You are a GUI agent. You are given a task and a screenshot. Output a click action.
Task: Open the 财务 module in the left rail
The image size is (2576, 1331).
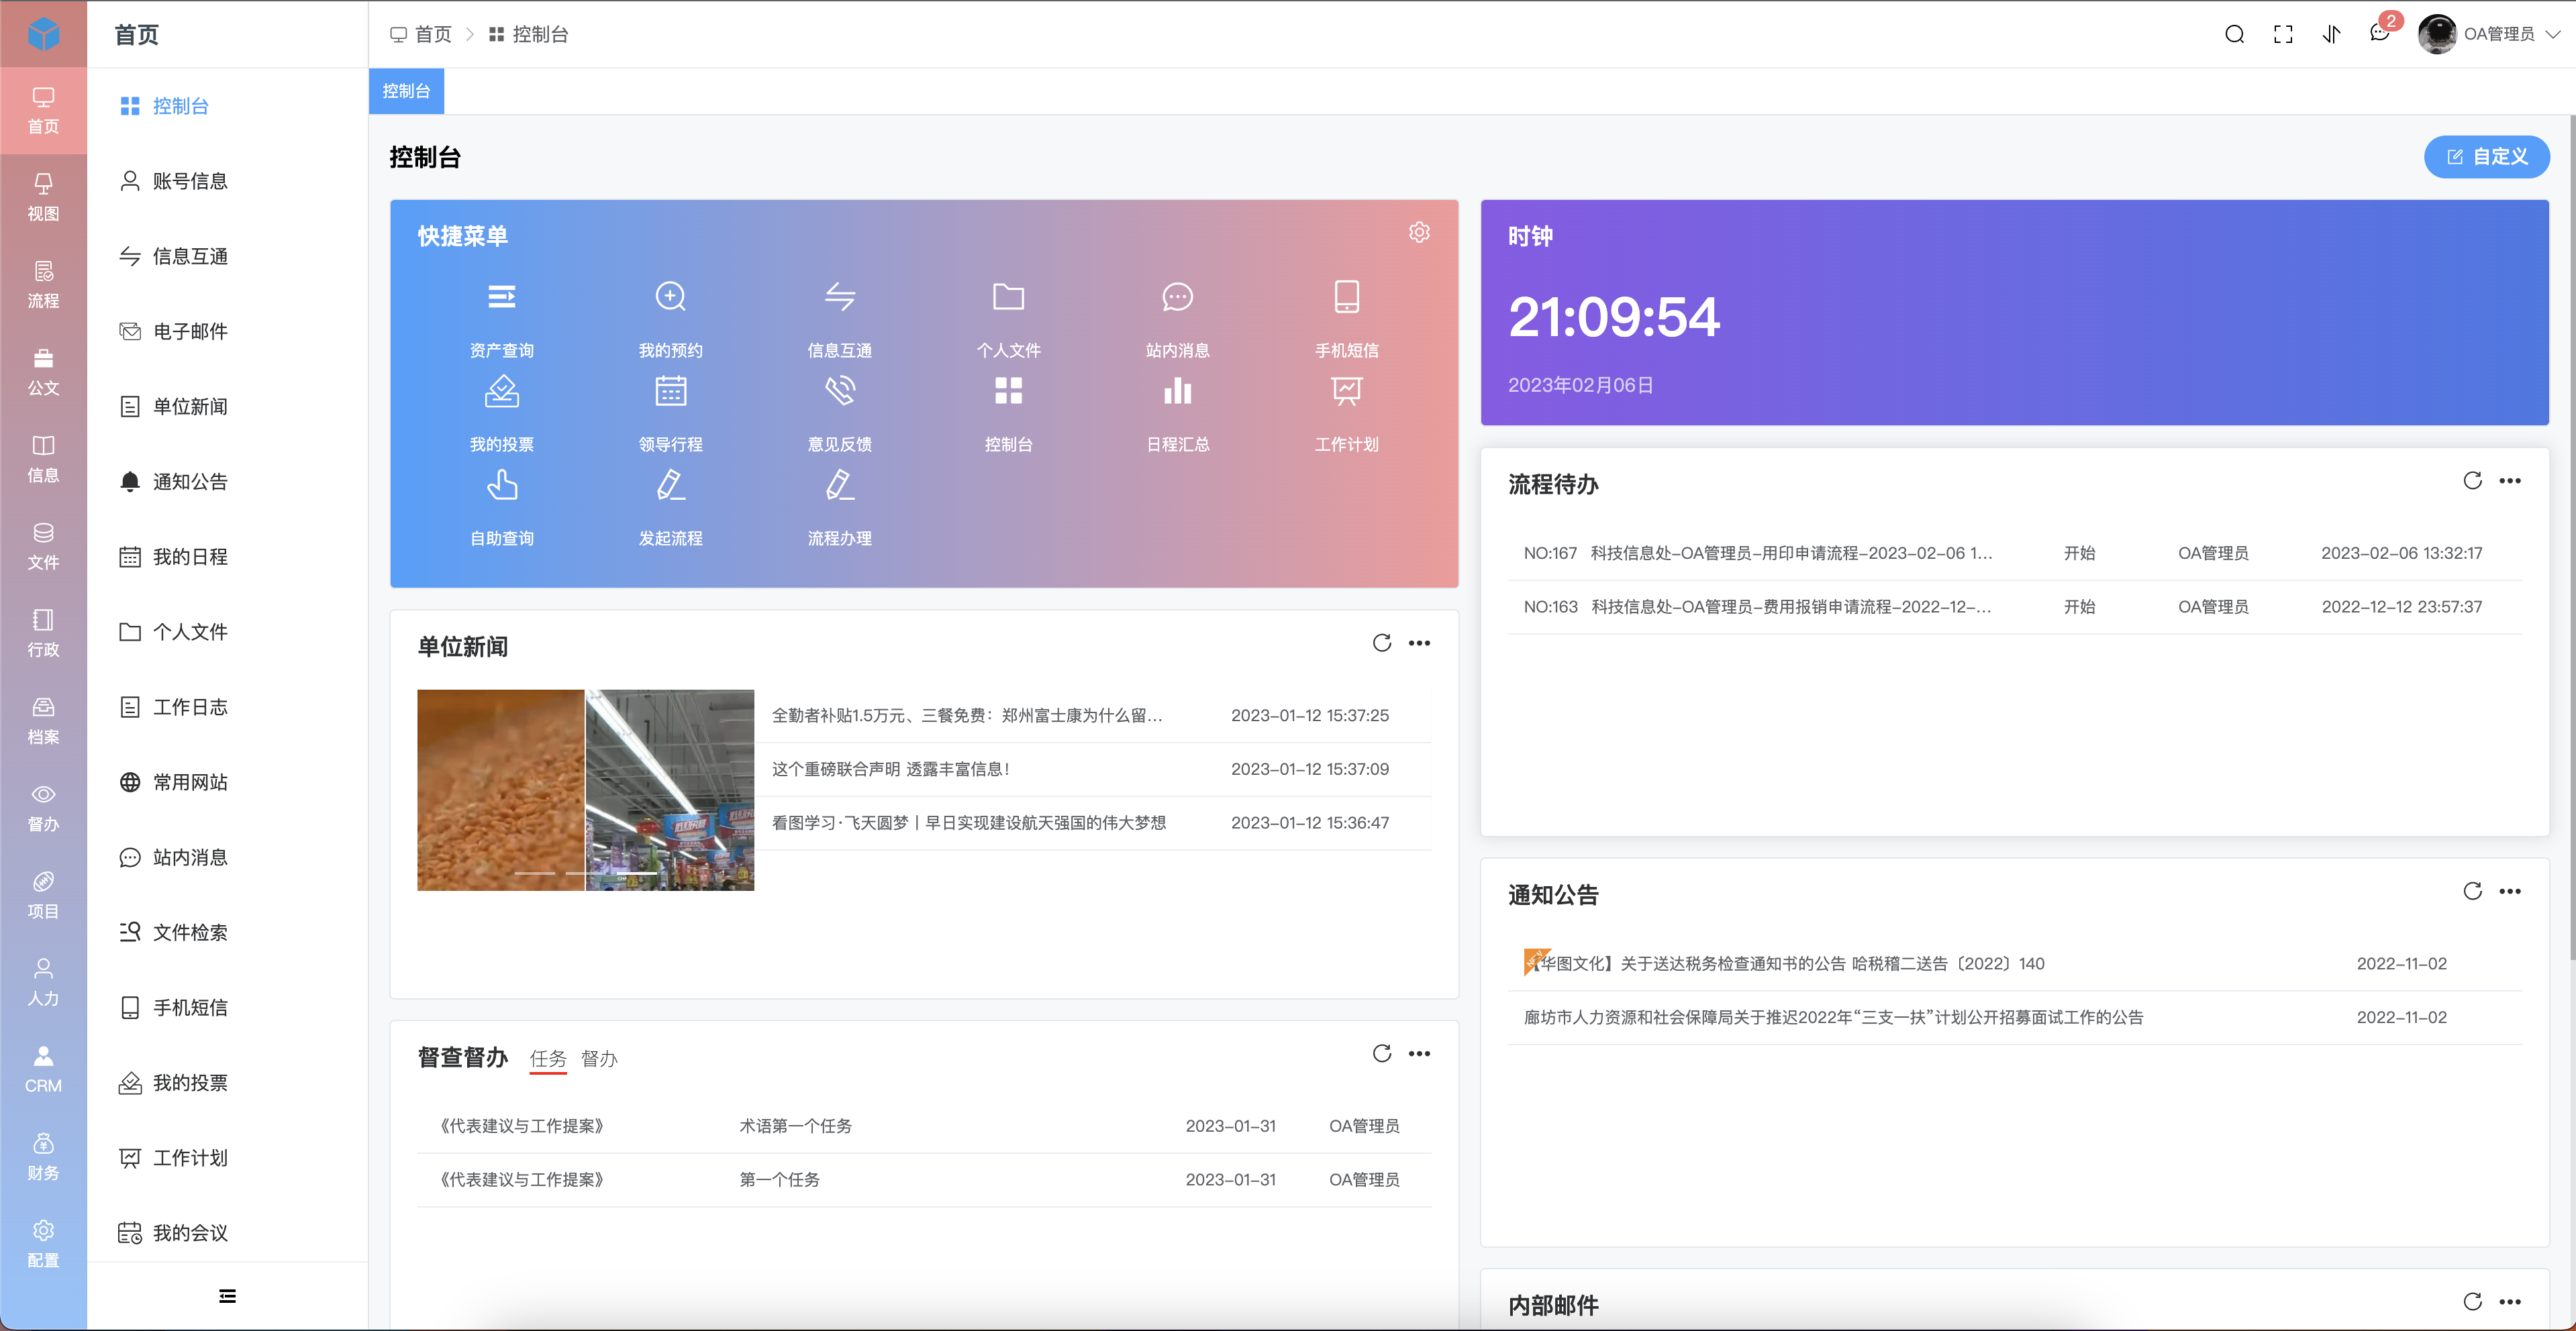43,1156
